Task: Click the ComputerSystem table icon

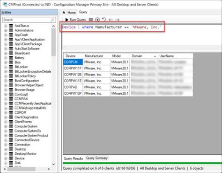Action: (11, 126)
